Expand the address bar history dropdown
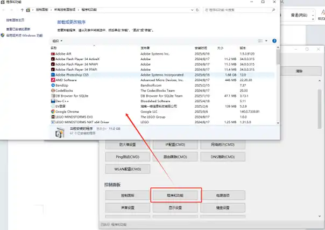 point(192,10)
